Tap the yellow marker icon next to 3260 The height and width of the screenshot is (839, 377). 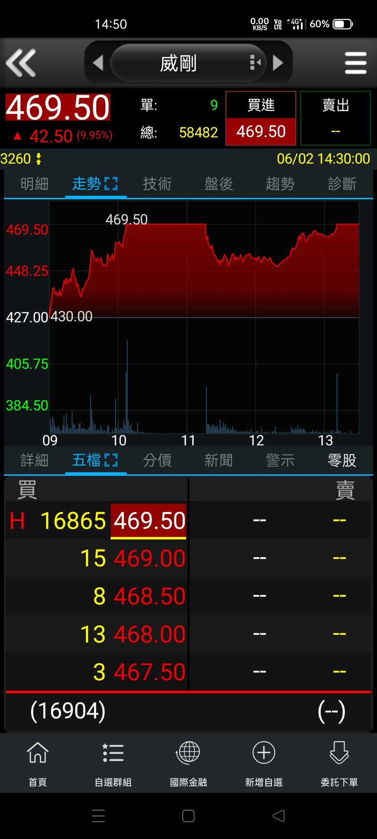[39, 159]
